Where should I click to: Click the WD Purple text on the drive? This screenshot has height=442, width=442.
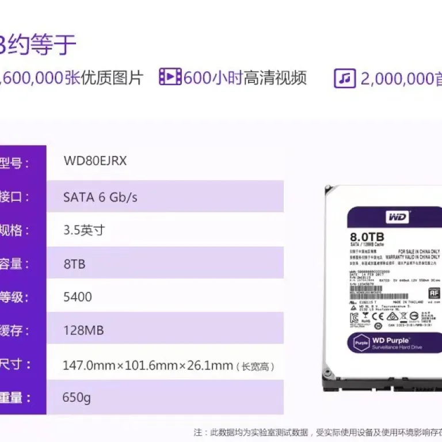point(390,340)
